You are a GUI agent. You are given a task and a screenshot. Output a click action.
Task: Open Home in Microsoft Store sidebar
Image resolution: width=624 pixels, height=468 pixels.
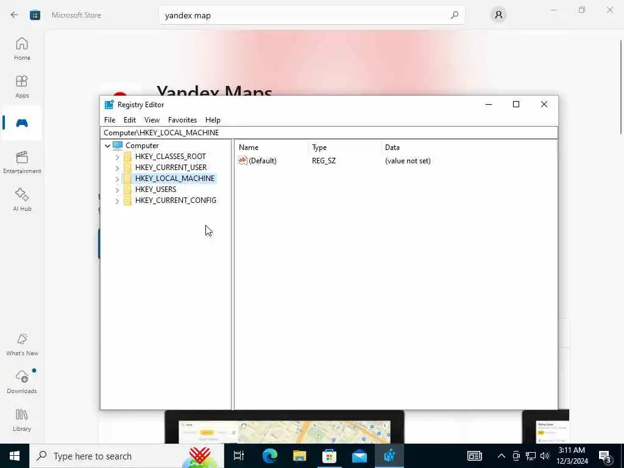[x=22, y=49]
